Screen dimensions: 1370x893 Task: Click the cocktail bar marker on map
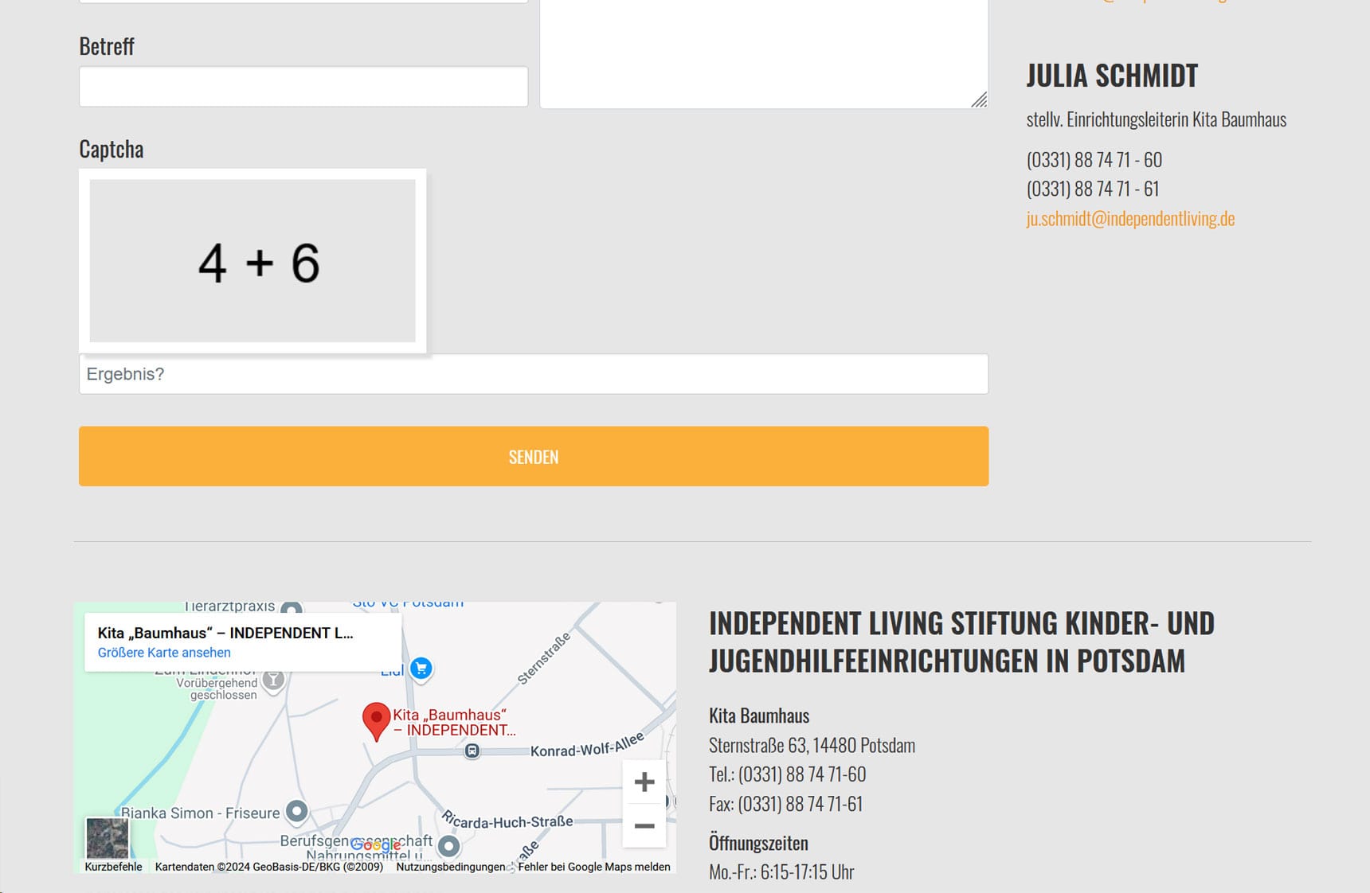(x=273, y=680)
